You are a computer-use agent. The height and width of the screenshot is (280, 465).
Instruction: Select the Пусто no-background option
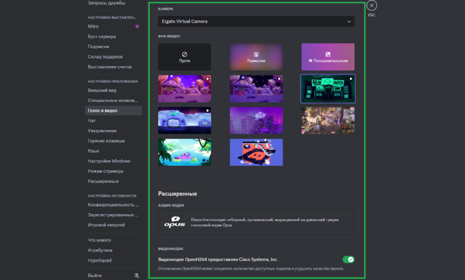184,57
